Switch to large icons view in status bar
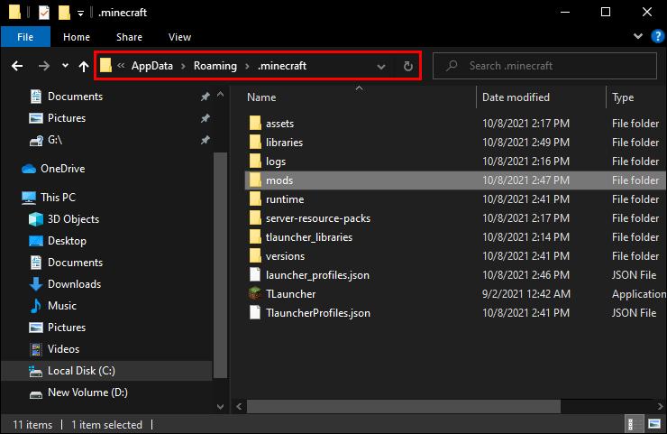Viewport: 667px width, 434px height. (x=654, y=424)
